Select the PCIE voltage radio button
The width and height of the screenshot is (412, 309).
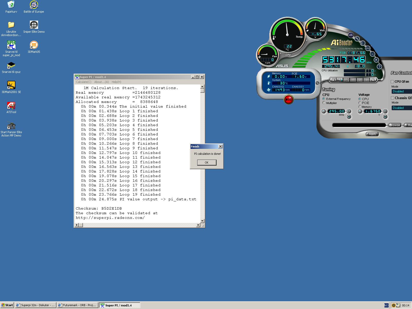point(360,103)
